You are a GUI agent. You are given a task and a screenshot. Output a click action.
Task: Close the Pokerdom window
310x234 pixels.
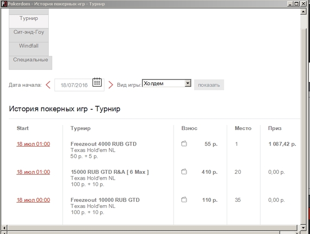[x=303, y=4]
